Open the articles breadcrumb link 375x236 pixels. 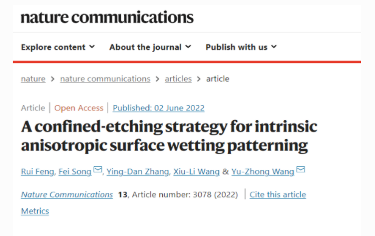pos(178,79)
